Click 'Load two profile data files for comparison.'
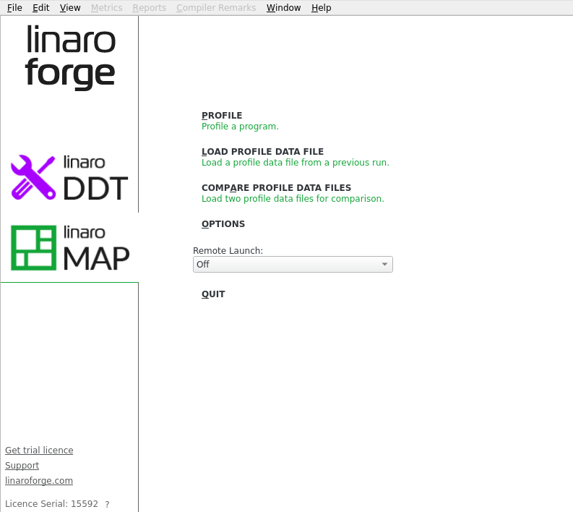This screenshot has width=573, height=512. [293, 199]
